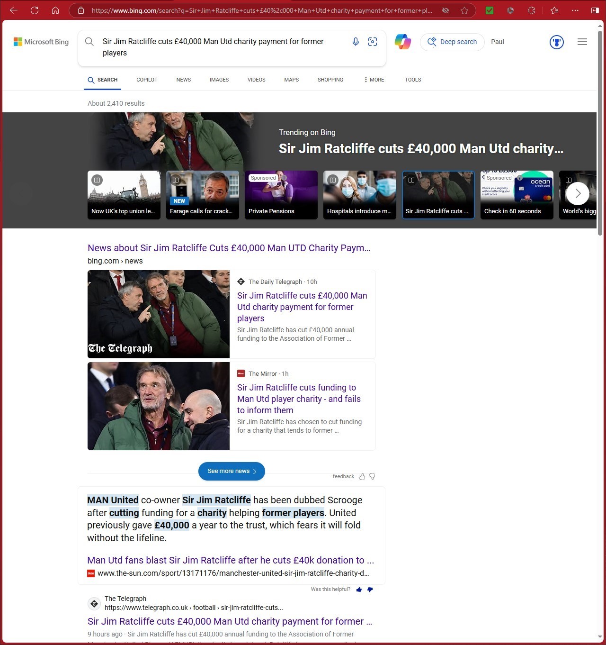Click the-sun.com result URL text
Screen dimensions: 606x645
pyautogui.click(x=233, y=573)
